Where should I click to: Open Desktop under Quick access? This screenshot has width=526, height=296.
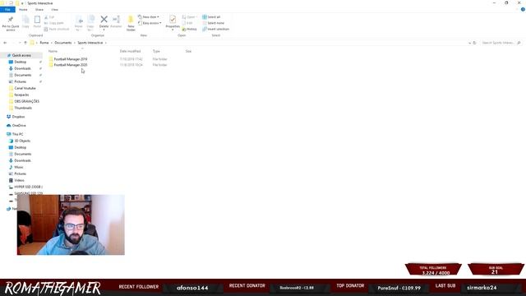coord(20,62)
